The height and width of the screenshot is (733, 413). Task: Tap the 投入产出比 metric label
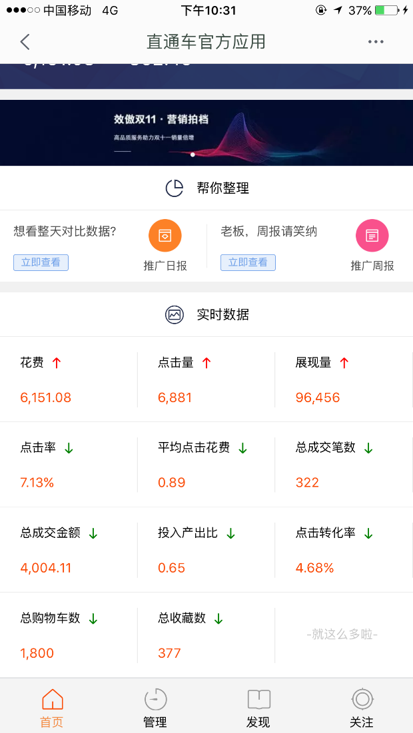tap(188, 533)
